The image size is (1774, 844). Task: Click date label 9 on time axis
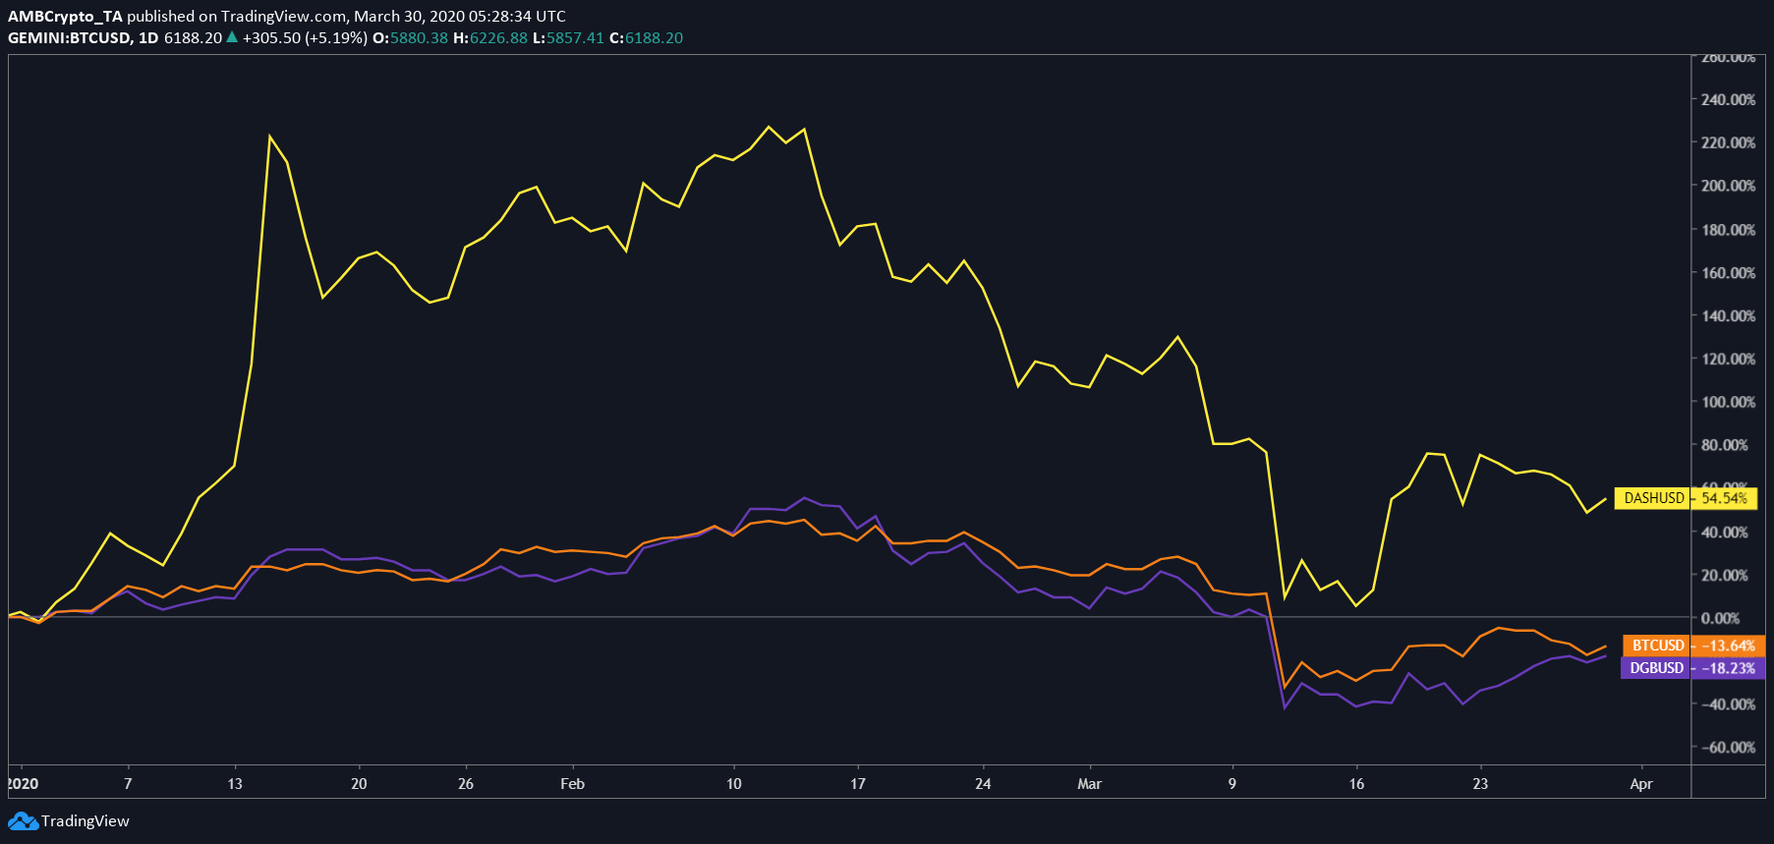click(x=1231, y=784)
